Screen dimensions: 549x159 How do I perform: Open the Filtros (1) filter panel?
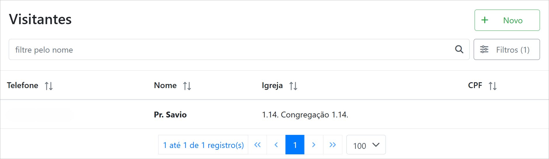pos(507,50)
